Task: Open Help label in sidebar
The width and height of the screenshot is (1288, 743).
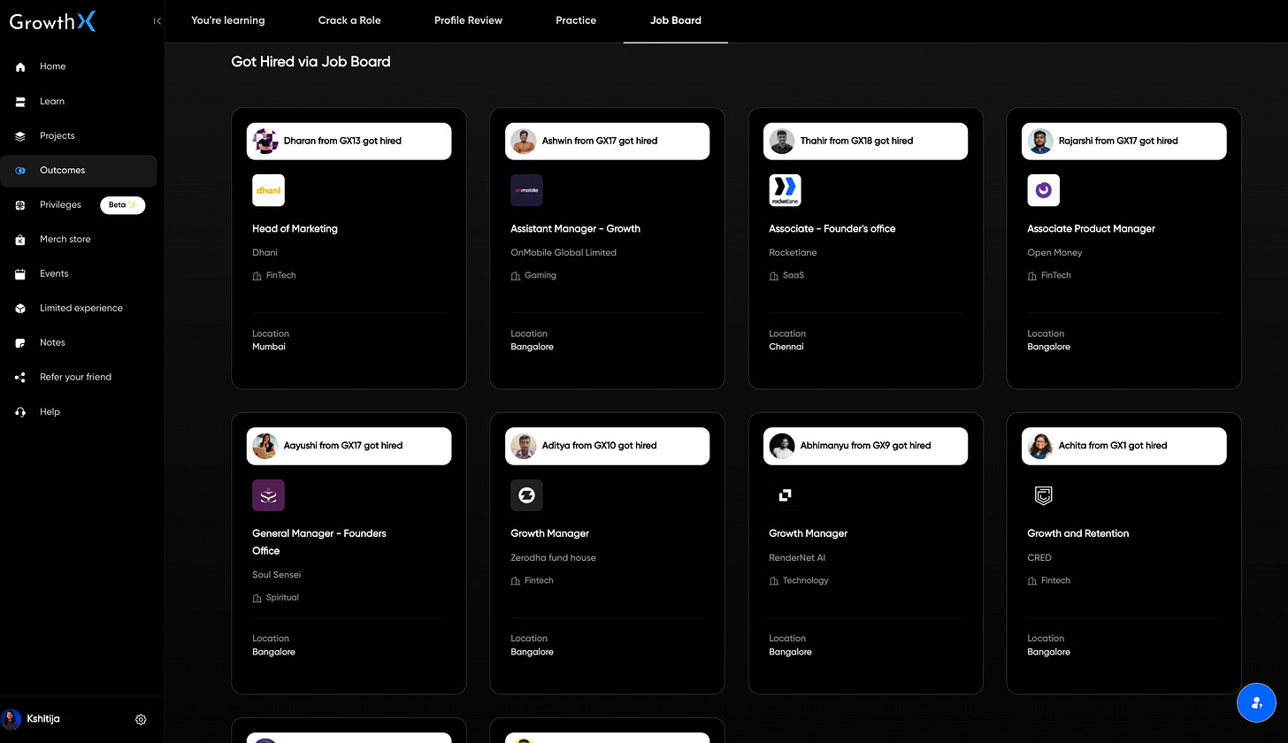Action: click(x=50, y=411)
